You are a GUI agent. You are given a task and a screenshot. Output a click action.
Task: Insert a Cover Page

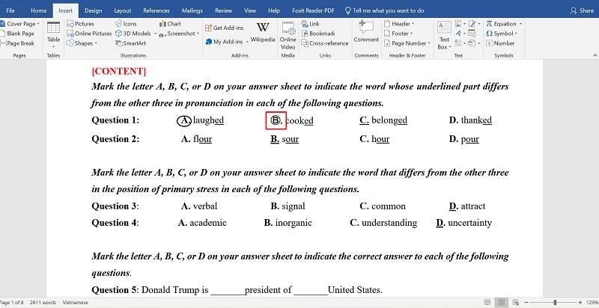(20, 24)
